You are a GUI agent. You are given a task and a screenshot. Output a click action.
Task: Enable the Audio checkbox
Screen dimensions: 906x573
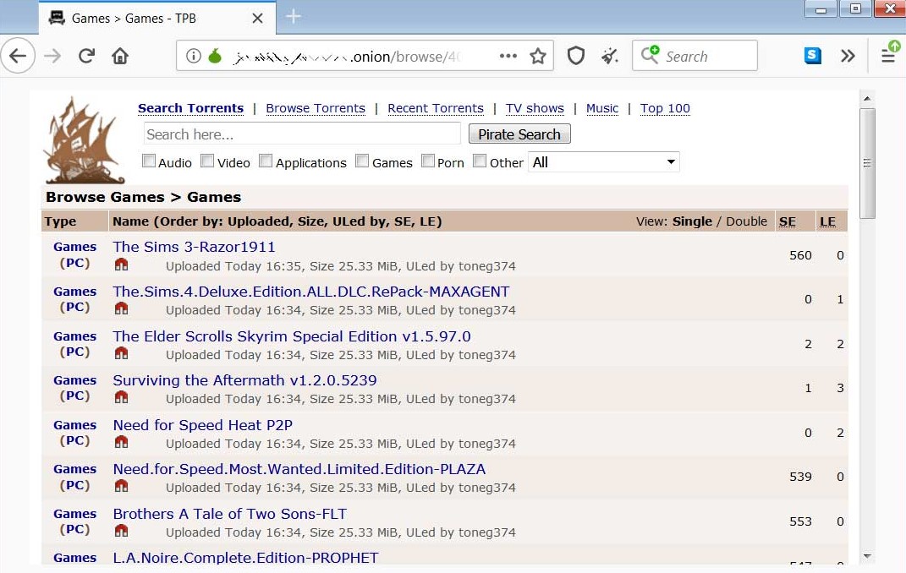click(x=149, y=161)
